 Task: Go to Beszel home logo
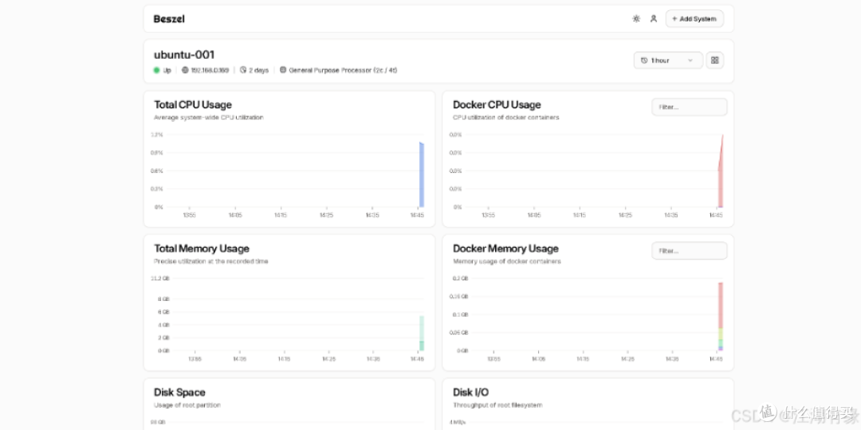coord(169,19)
